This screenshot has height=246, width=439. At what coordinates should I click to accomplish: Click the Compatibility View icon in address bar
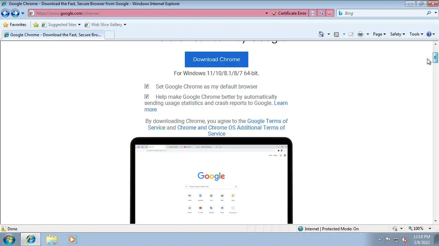(x=313, y=13)
